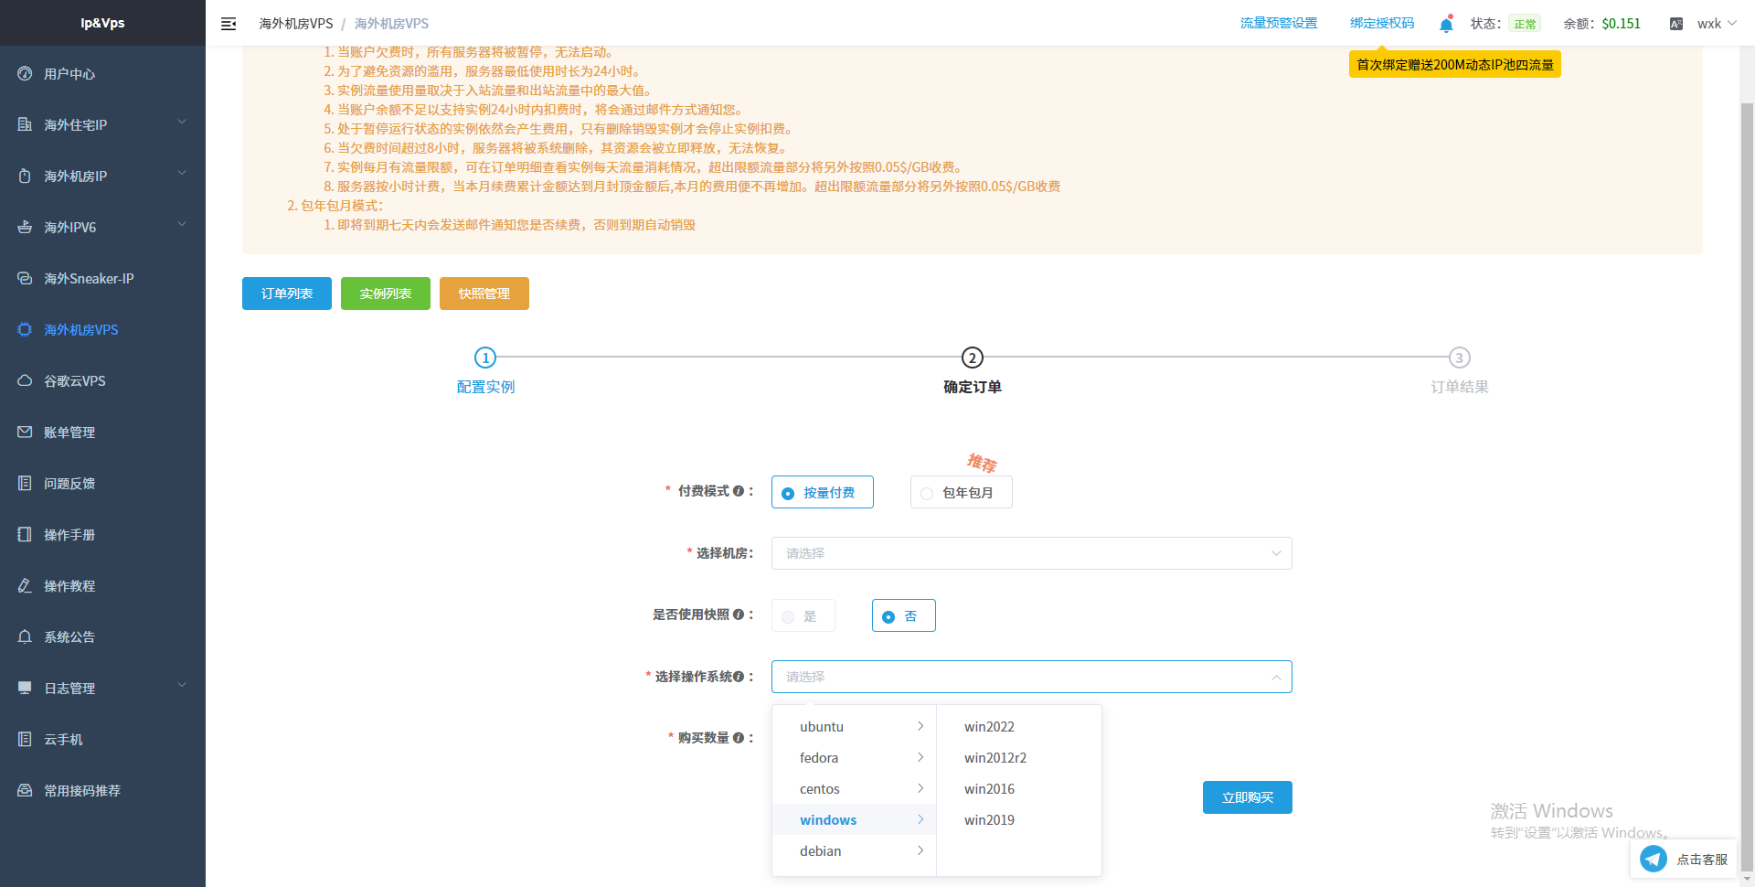Choose win2012r2 from the OS versions
The image size is (1755, 887).
pos(1019,757)
